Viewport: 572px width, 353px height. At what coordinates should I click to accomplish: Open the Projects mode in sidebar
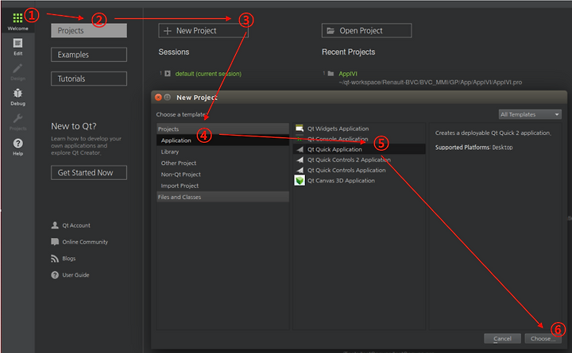[x=17, y=122]
